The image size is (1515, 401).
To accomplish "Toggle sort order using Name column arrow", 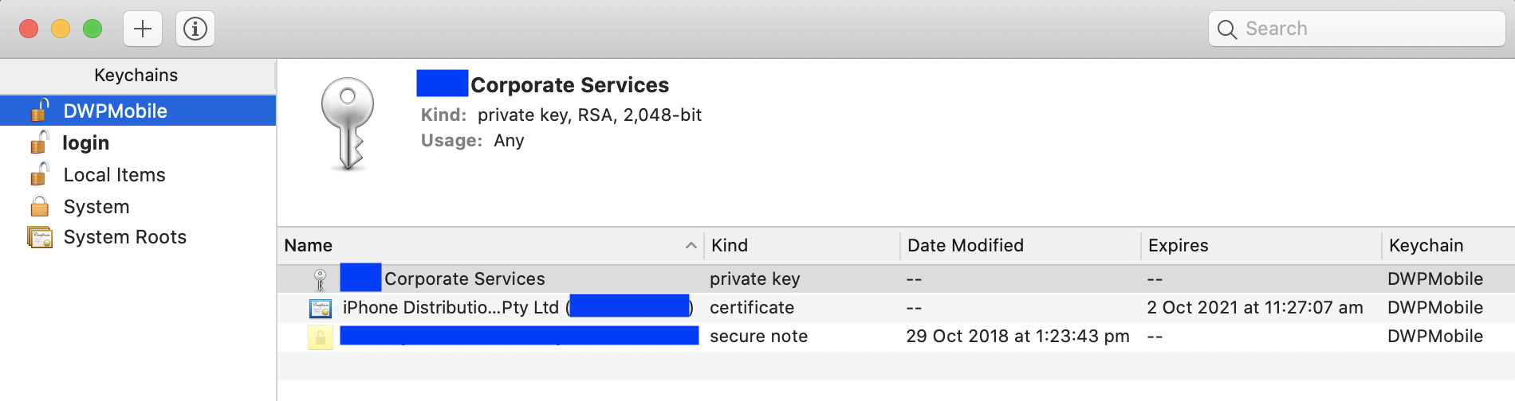I will 691,246.
